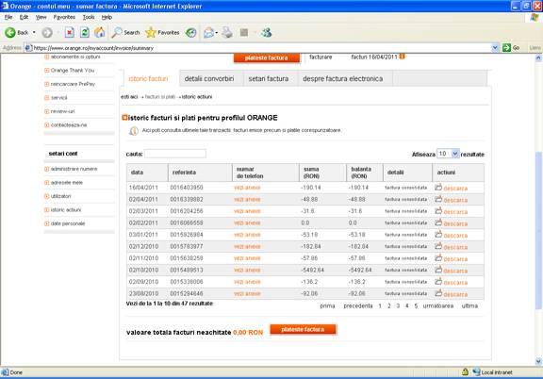The image size is (543, 379).
Task: Click the page scrollbar down arrow
Action: click(x=538, y=361)
